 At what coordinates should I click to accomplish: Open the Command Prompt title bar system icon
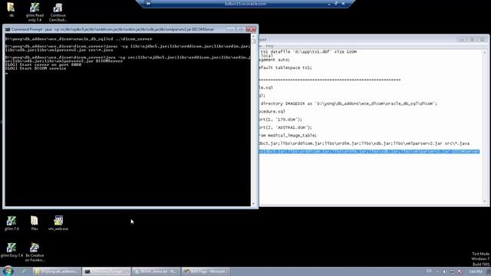tap(7, 29)
